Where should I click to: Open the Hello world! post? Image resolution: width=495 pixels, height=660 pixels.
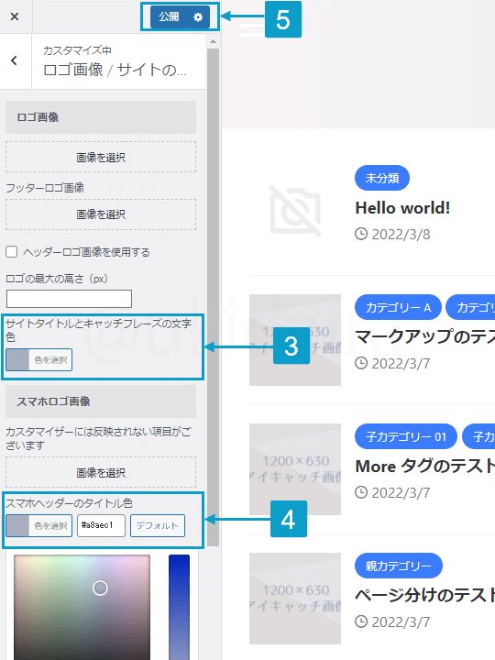[402, 208]
